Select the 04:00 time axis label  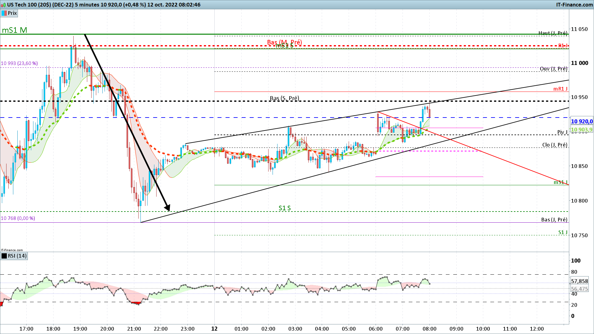322,329
